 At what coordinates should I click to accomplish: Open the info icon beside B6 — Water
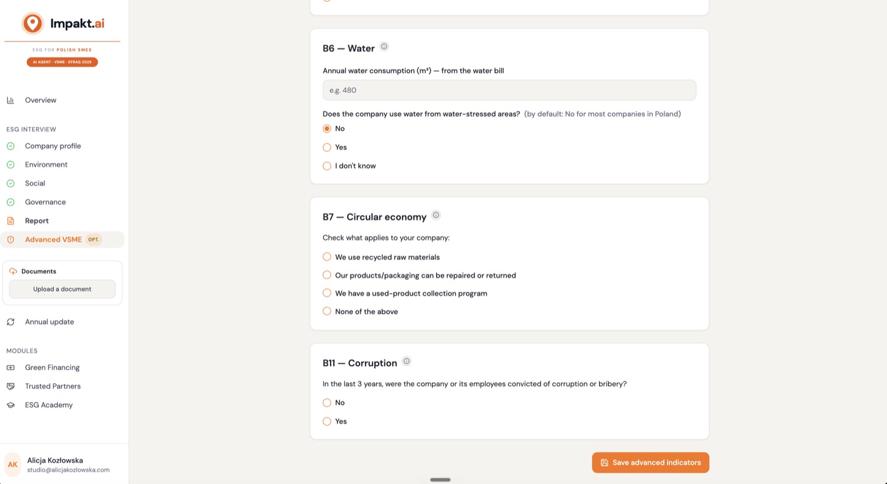click(x=384, y=47)
